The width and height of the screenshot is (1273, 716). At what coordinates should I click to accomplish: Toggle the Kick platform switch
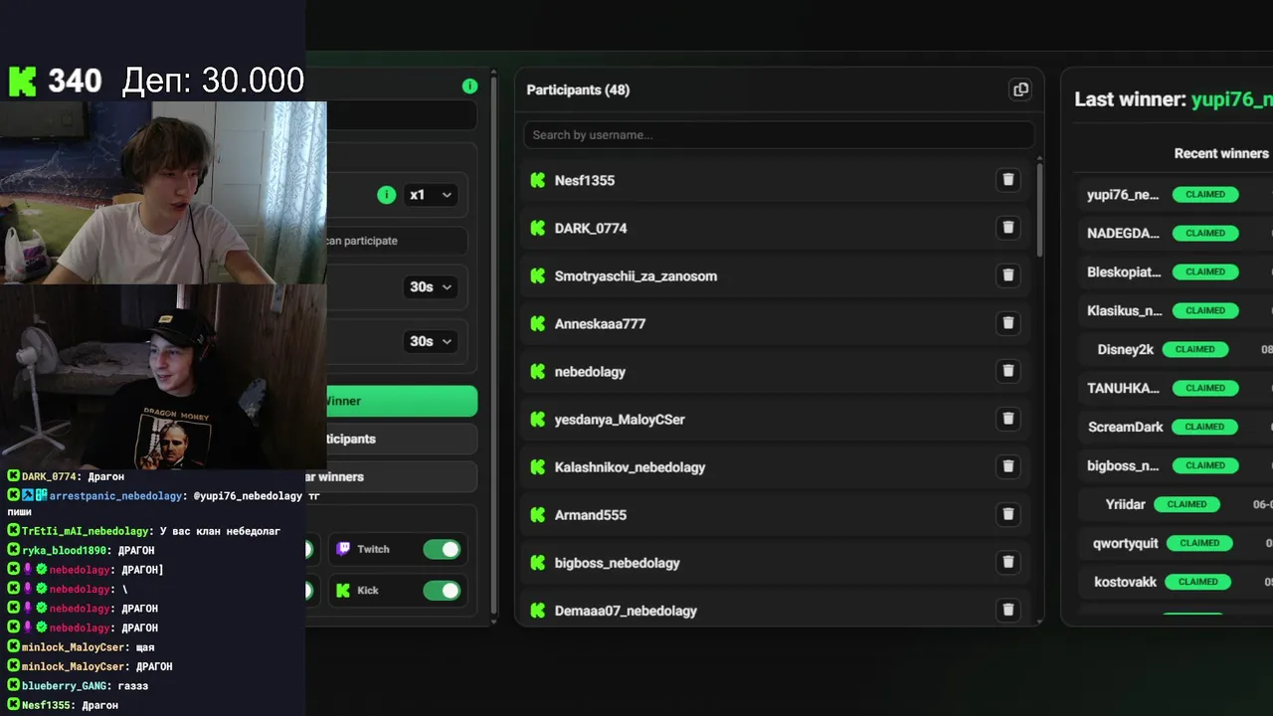442,590
